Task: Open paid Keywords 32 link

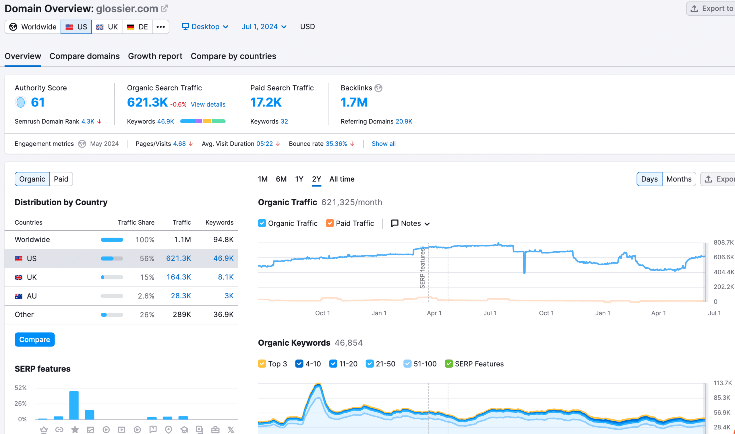Action: [x=284, y=121]
